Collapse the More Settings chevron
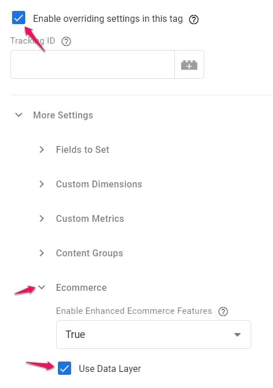Viewport: 273px width, 388px height. coord(19,115)
